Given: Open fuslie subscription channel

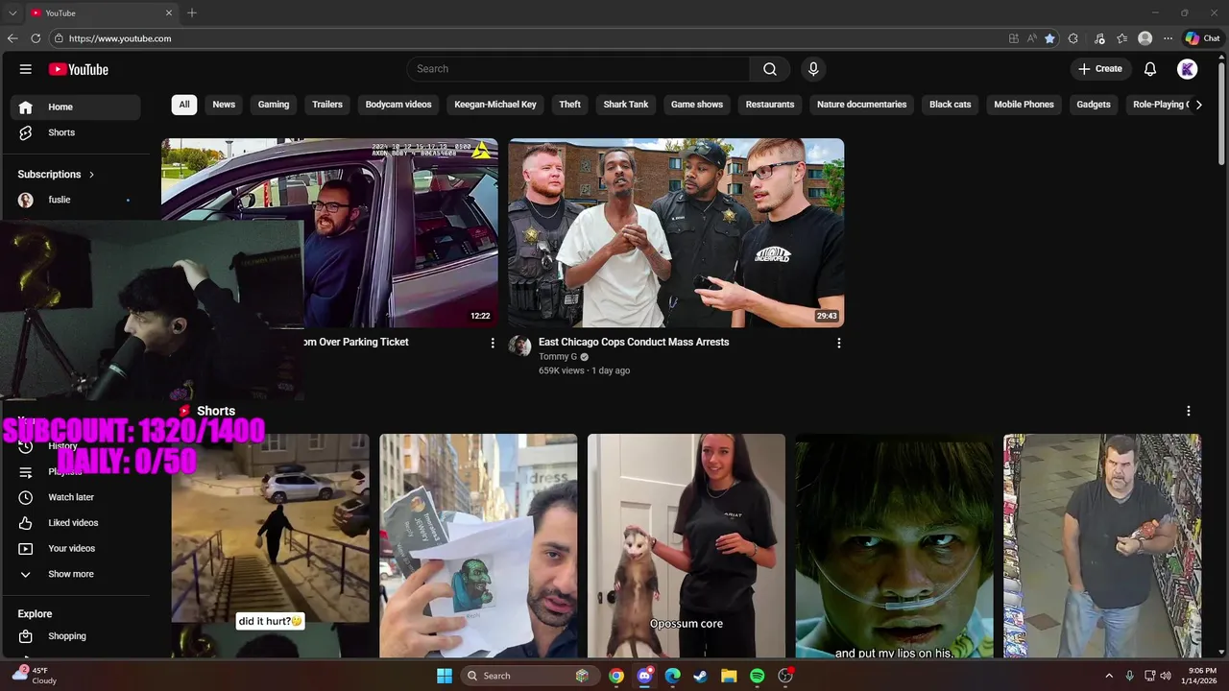Looking at the screenshot, I should [x=76, y=200].
